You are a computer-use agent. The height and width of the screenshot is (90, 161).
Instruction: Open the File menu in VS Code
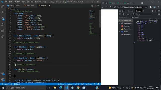[6, 2]
